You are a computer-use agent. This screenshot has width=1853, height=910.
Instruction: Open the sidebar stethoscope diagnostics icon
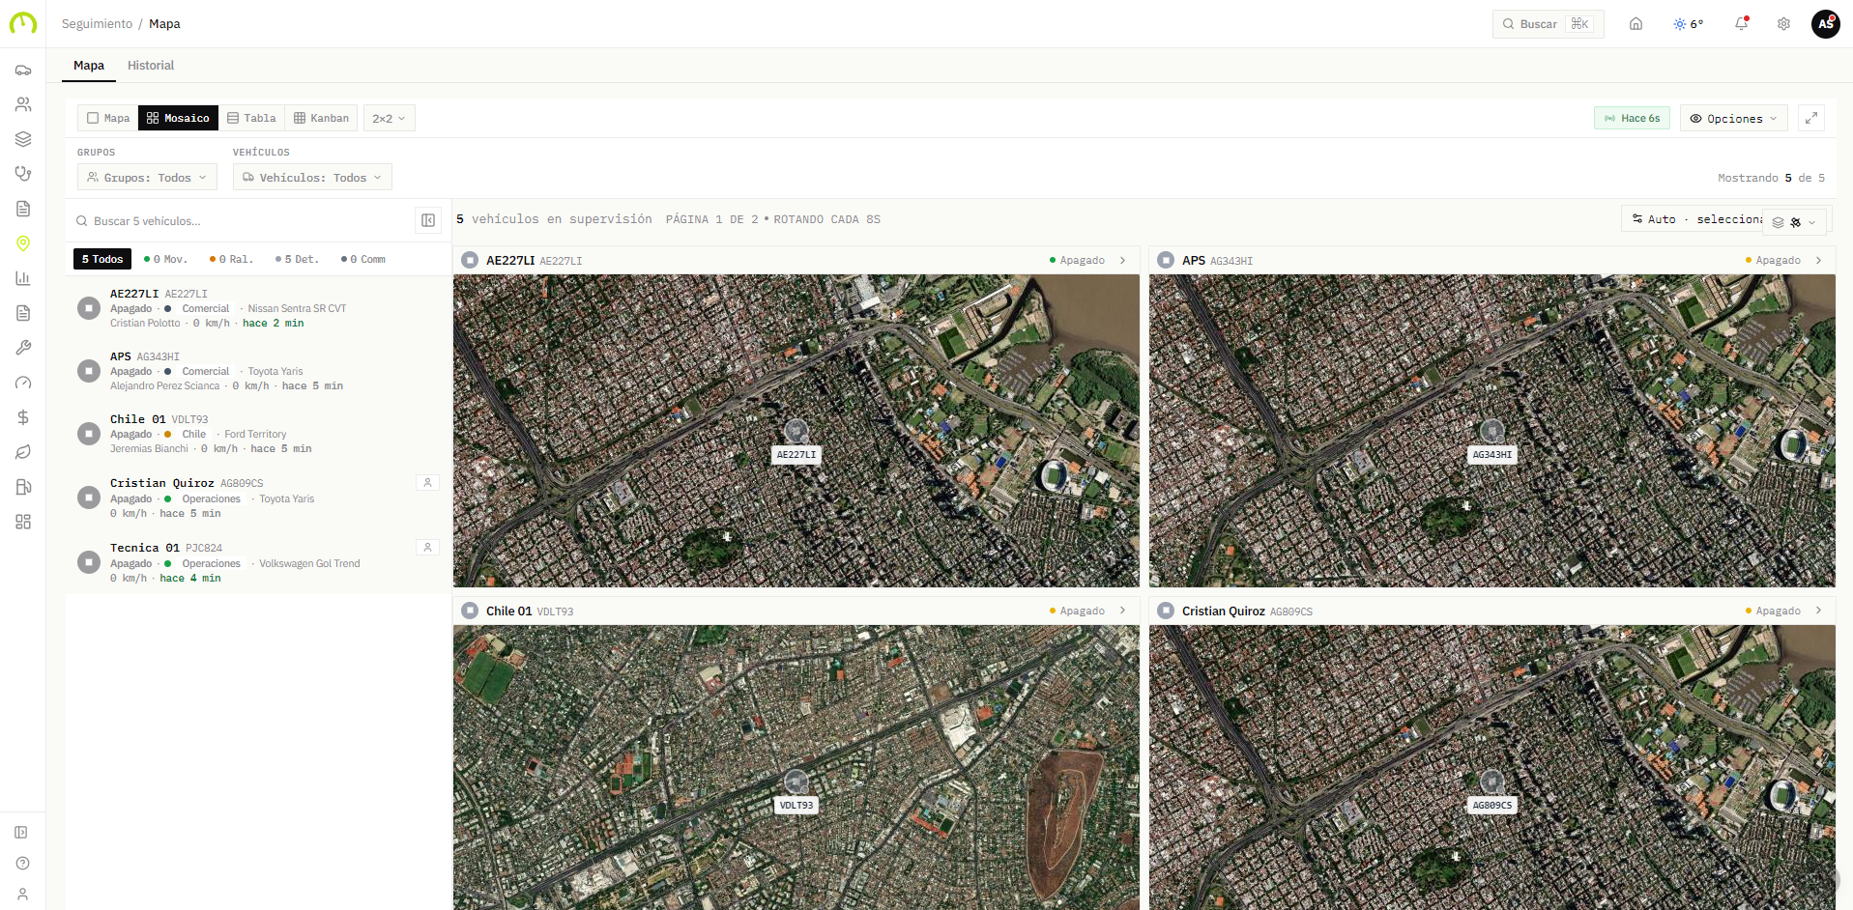coord(23,174)
